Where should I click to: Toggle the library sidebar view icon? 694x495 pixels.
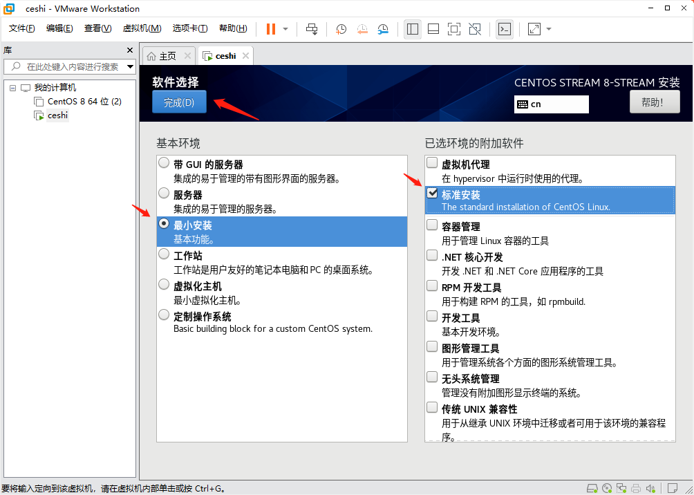coord(413,29)
